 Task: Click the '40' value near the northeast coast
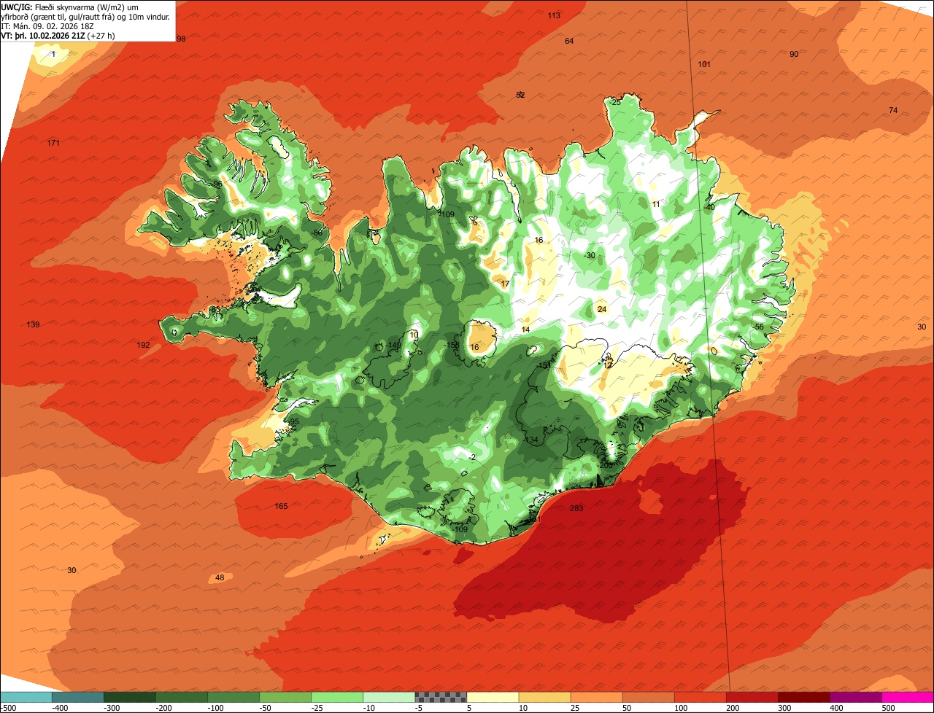(x=710, y=207)
